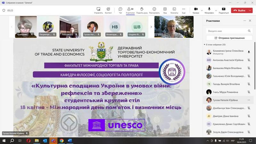Open the Вид layout menu
Viewport: 256px width, 144px height.
(165, 11)
